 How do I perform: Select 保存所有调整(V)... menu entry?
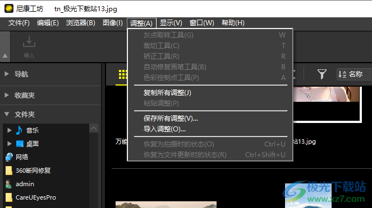[171, 118]
